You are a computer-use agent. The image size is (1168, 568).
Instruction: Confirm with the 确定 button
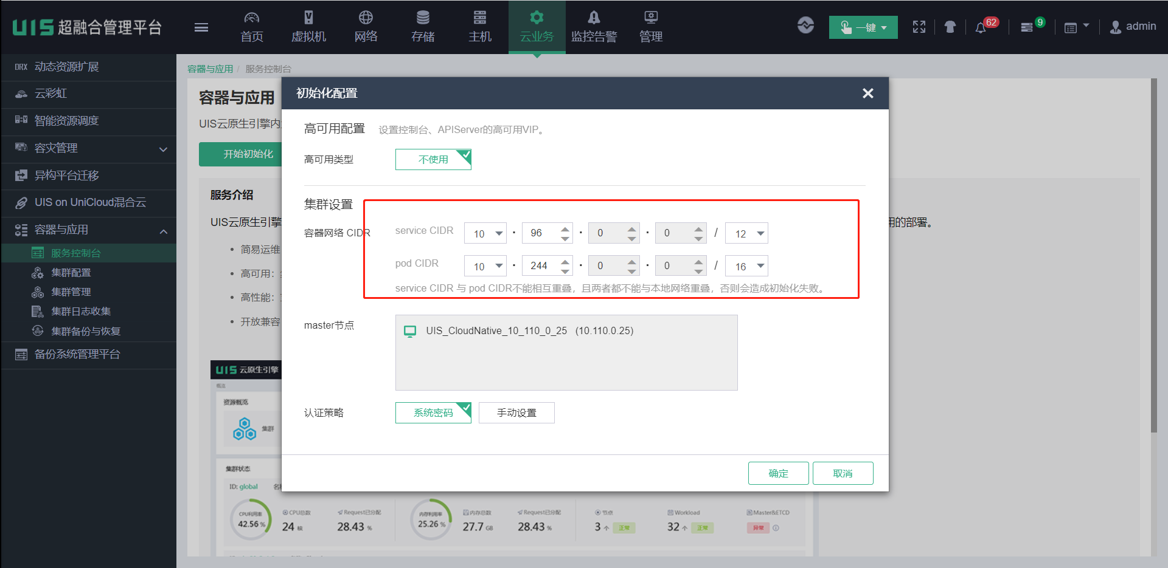click(779, 473)
